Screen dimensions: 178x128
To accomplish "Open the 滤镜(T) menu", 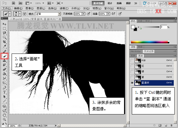I will [x=64, y=8].
